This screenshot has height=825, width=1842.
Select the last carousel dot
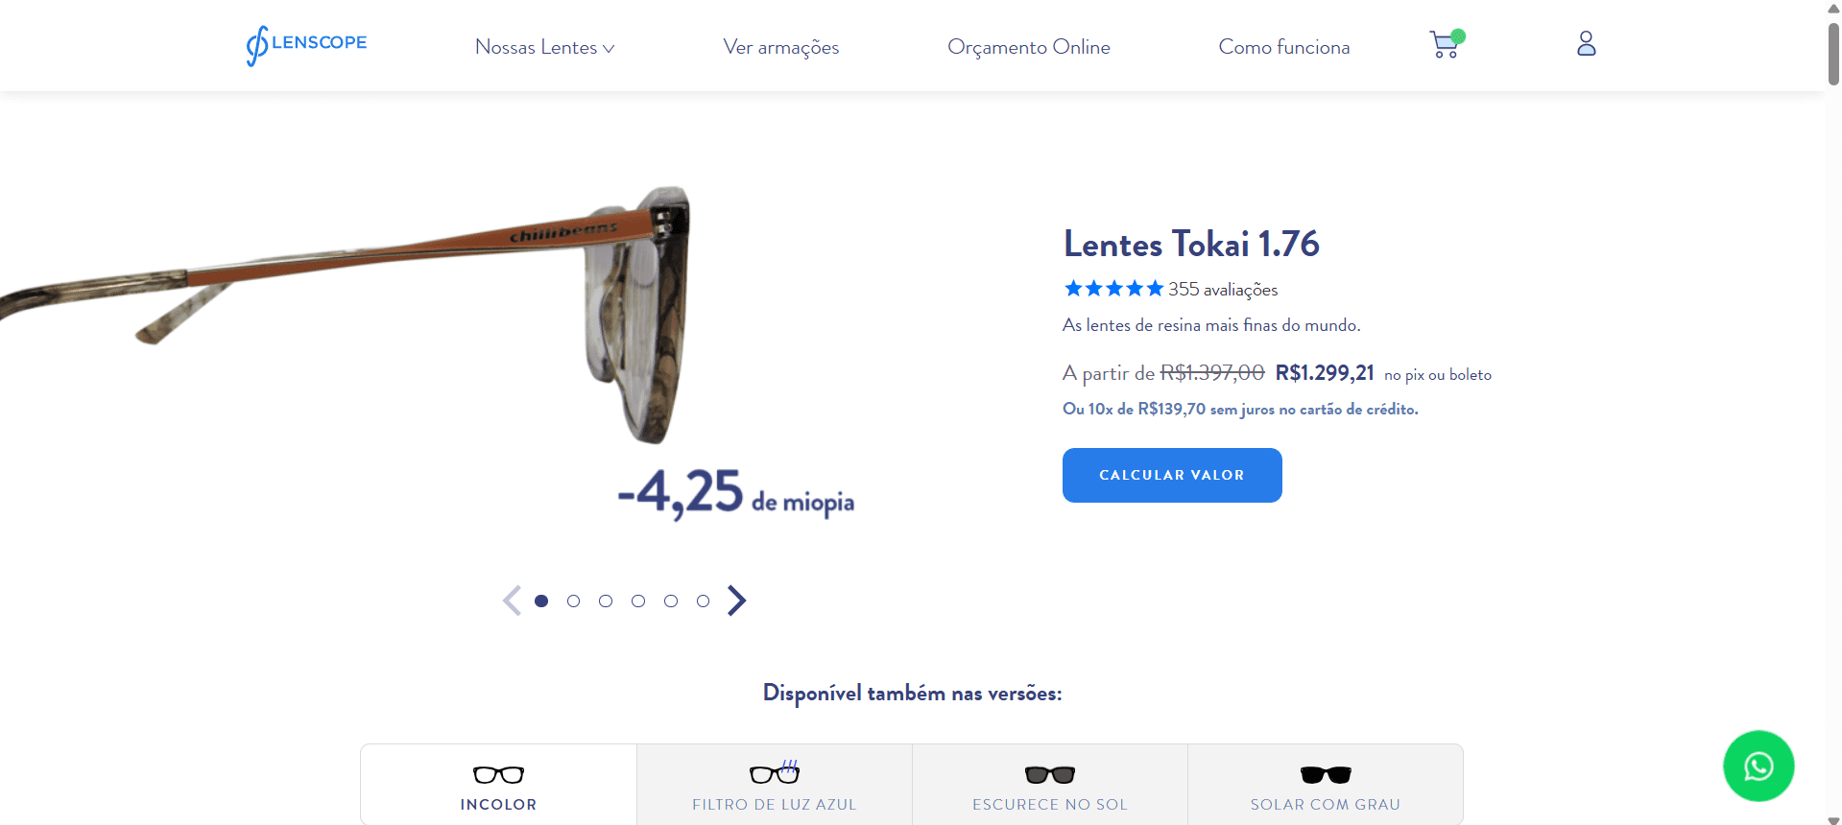[703, 601]
